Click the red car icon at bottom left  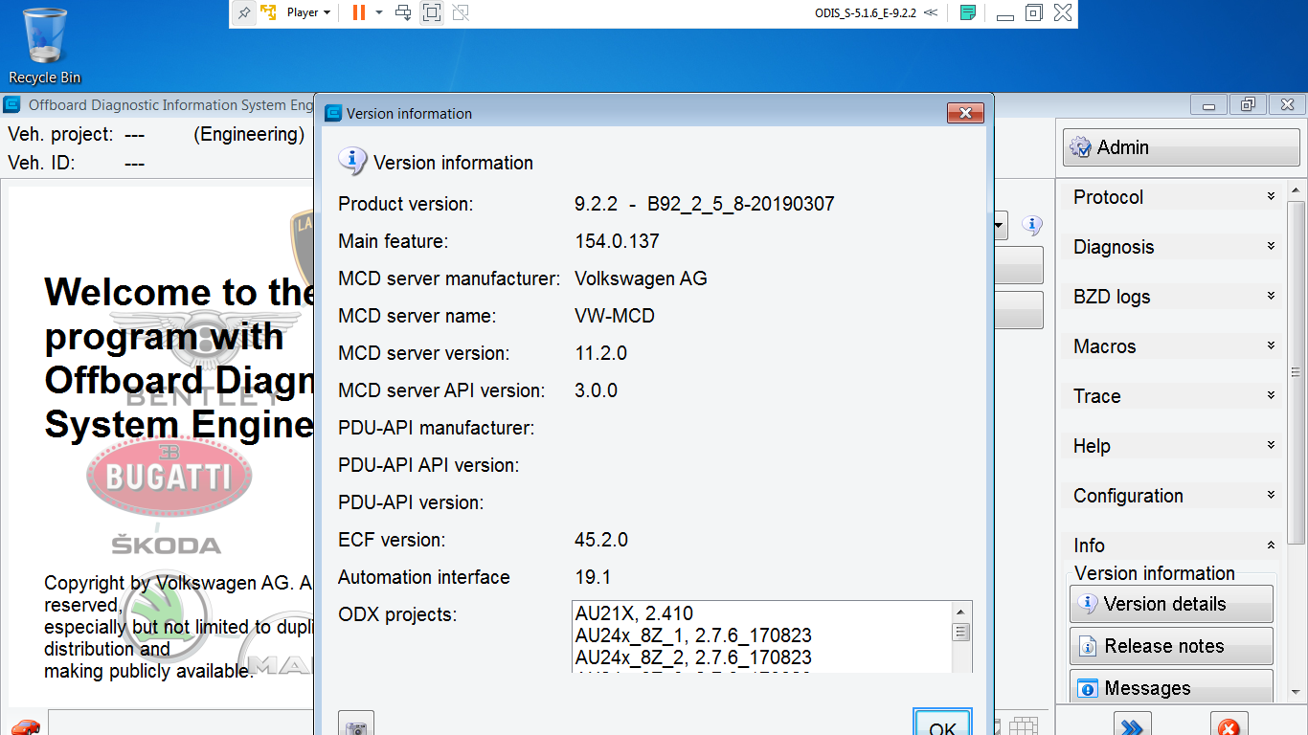[26, 726]
